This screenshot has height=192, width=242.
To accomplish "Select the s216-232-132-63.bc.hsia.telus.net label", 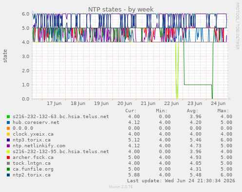I will (61, 117).
